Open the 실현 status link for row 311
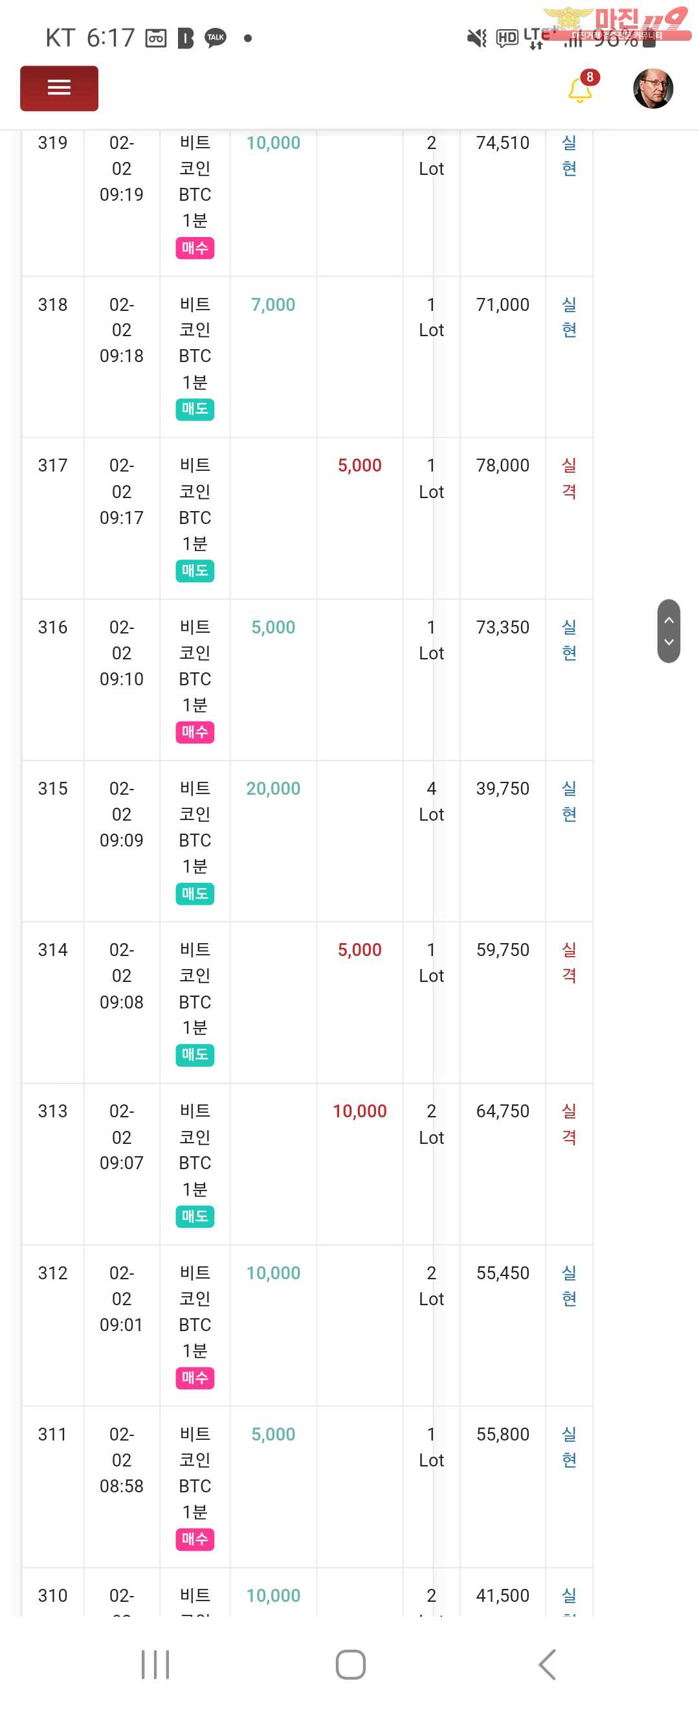The height and width of the screenshot is (1710, 699). click(x=569, y=1447)
